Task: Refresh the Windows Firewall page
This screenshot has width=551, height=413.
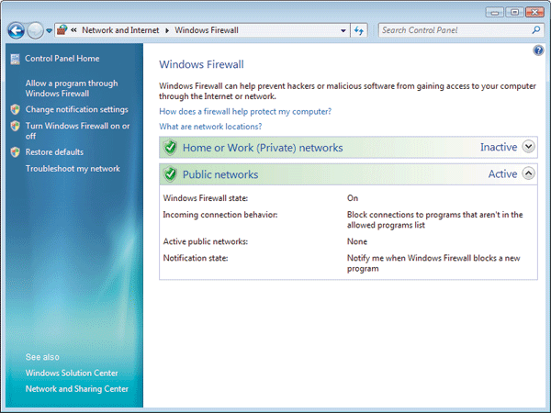Action: (359, 30)
